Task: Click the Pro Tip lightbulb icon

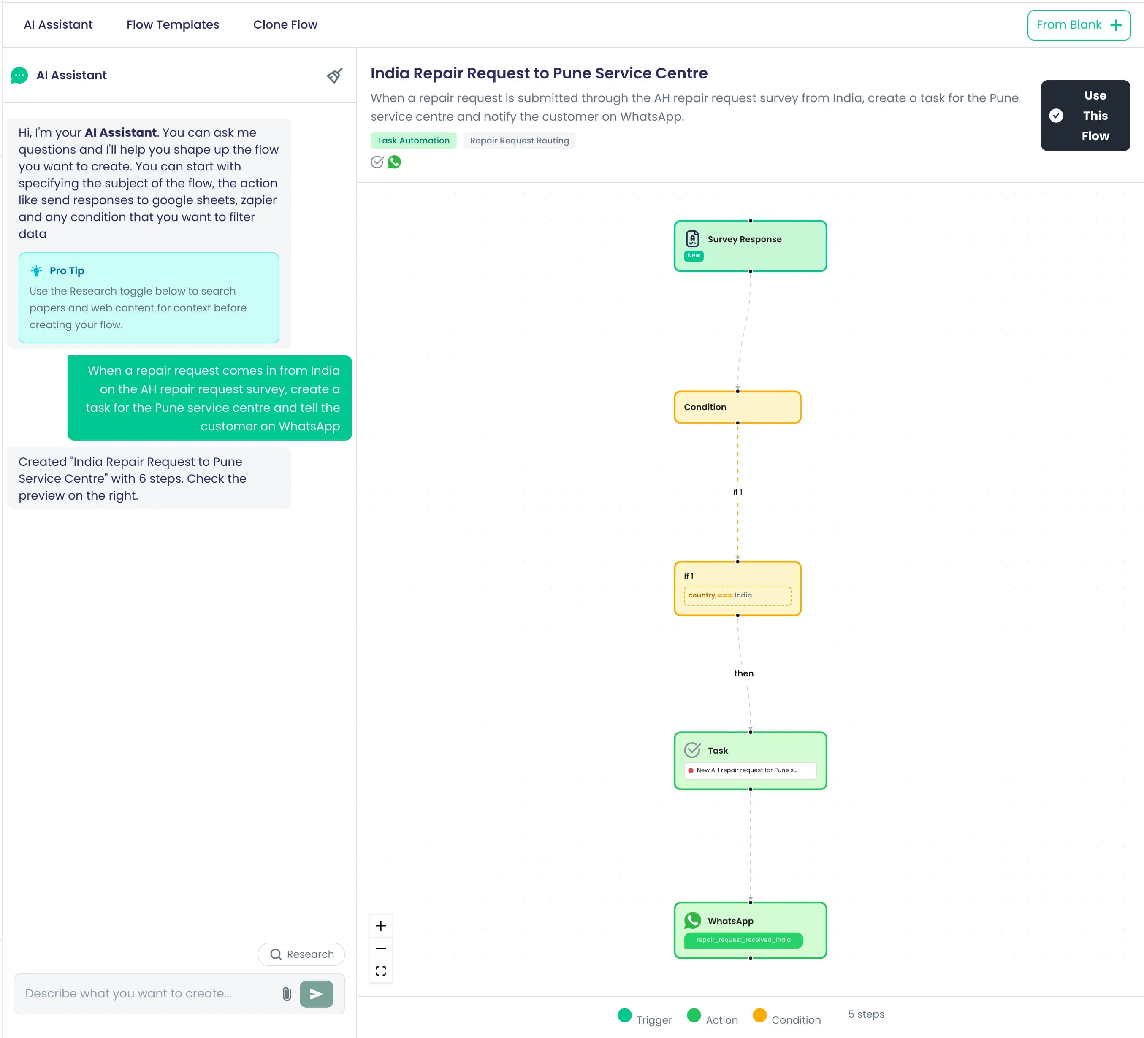Action: click(x=36, y=270)
